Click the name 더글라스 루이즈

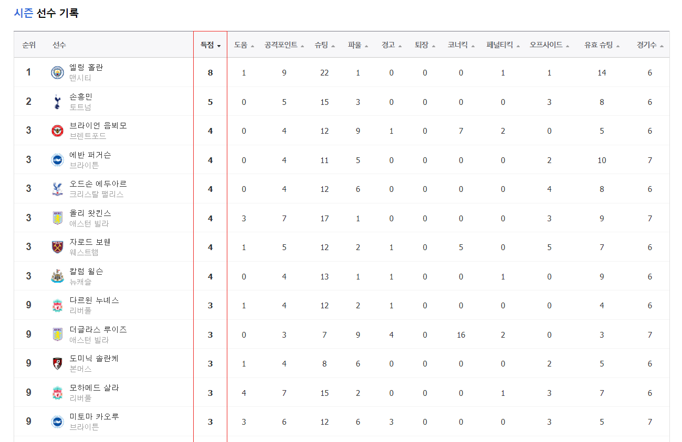point(98,329)
